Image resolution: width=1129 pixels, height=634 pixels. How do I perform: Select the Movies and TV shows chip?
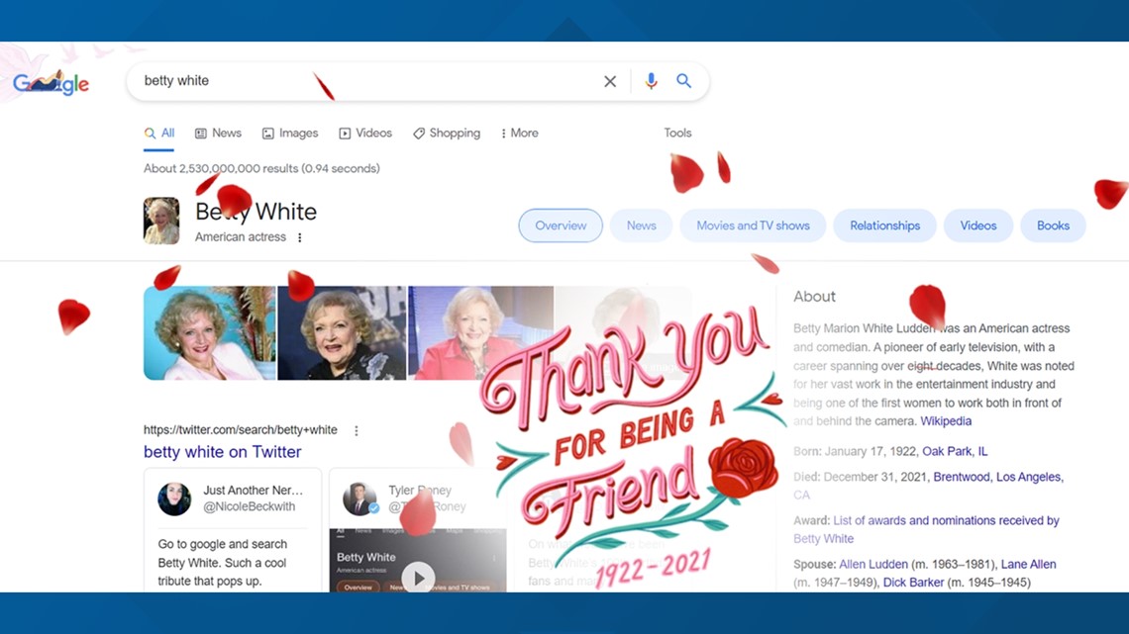click(x=753, y=226)
